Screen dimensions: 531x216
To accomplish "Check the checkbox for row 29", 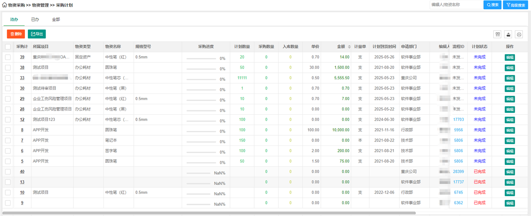I will pyautogui.click(x=8, y=99).
